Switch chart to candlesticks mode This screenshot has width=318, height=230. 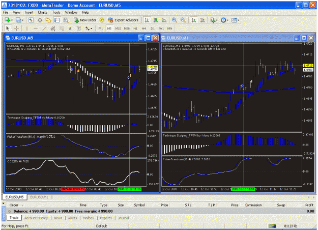pyautogui.click(x=156, y=20)
